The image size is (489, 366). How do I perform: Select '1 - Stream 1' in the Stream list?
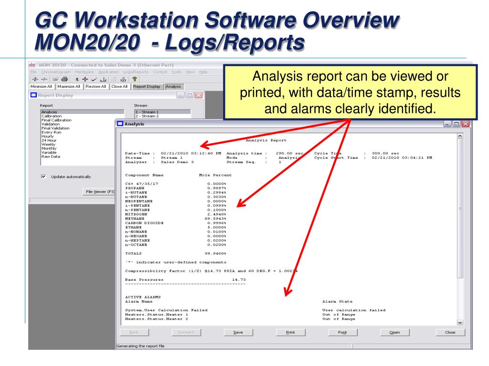coord(162,112)
